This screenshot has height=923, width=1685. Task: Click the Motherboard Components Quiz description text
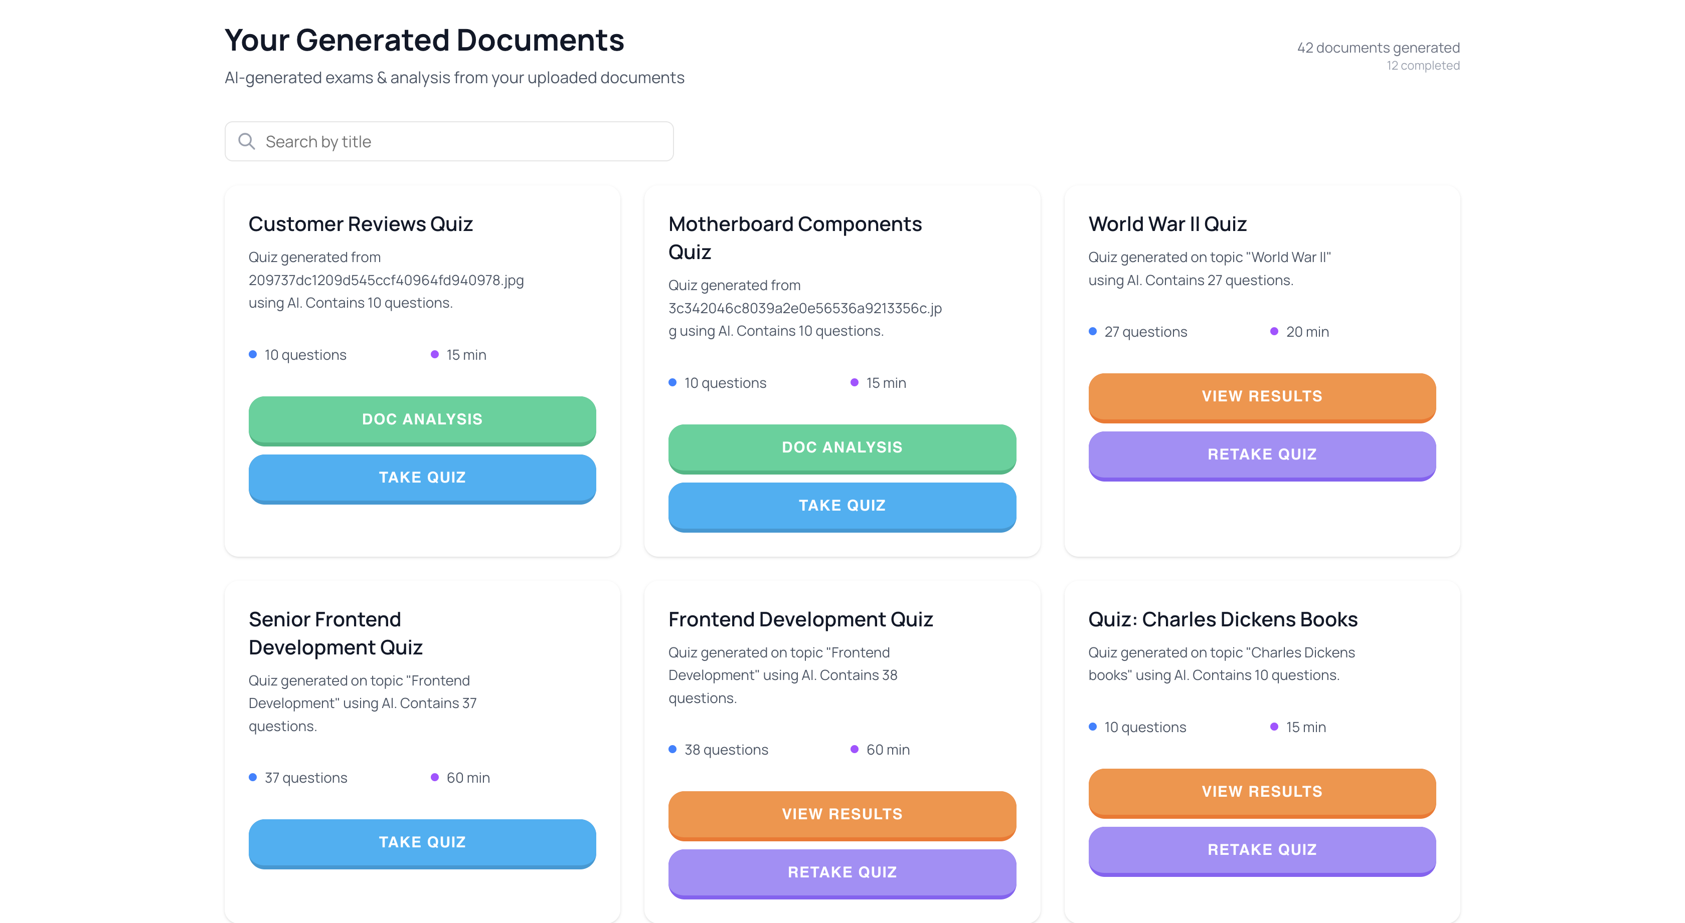point(805,309)
